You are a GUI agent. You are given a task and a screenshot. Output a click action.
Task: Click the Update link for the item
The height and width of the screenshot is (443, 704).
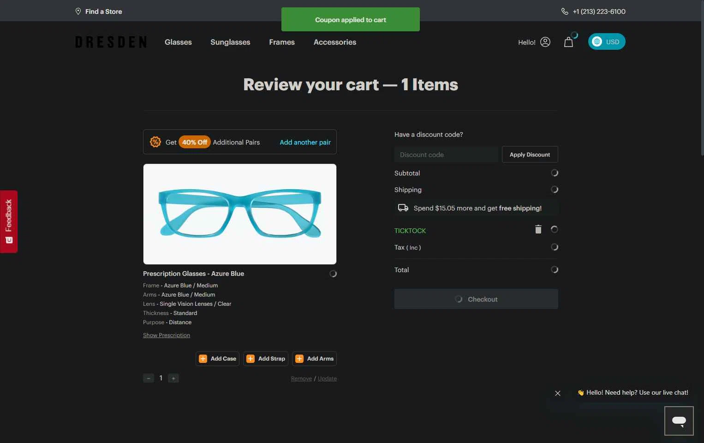click(x=327, y=379)
